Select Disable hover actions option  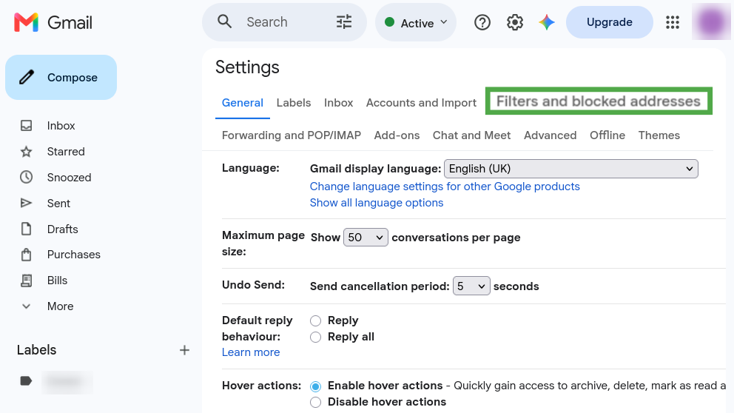tap(315, 402)
